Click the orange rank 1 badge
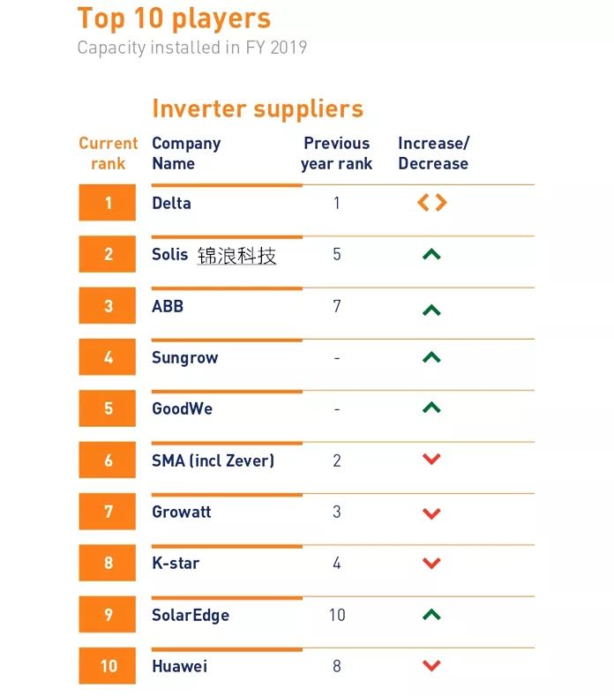614x696 pixels. [108, 203]
